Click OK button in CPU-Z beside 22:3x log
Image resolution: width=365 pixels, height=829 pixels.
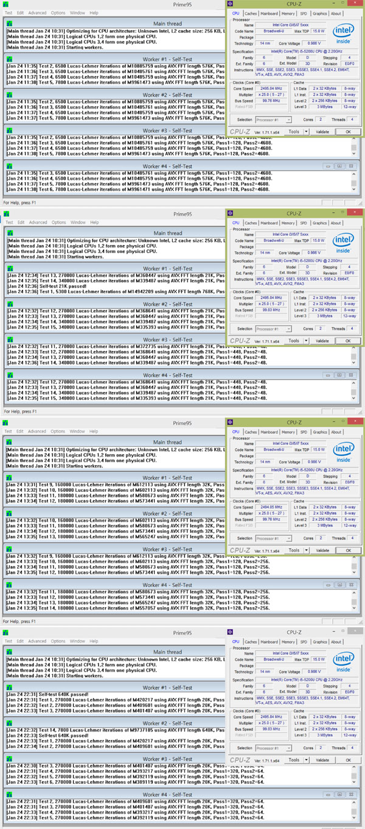coord(348,760)
